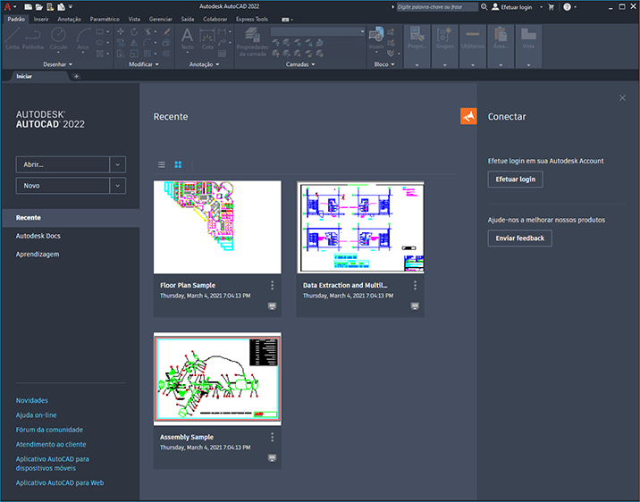The image size is (640, 502).
Task: Close the Conectar panel with X
Action: tap(622, 98)
